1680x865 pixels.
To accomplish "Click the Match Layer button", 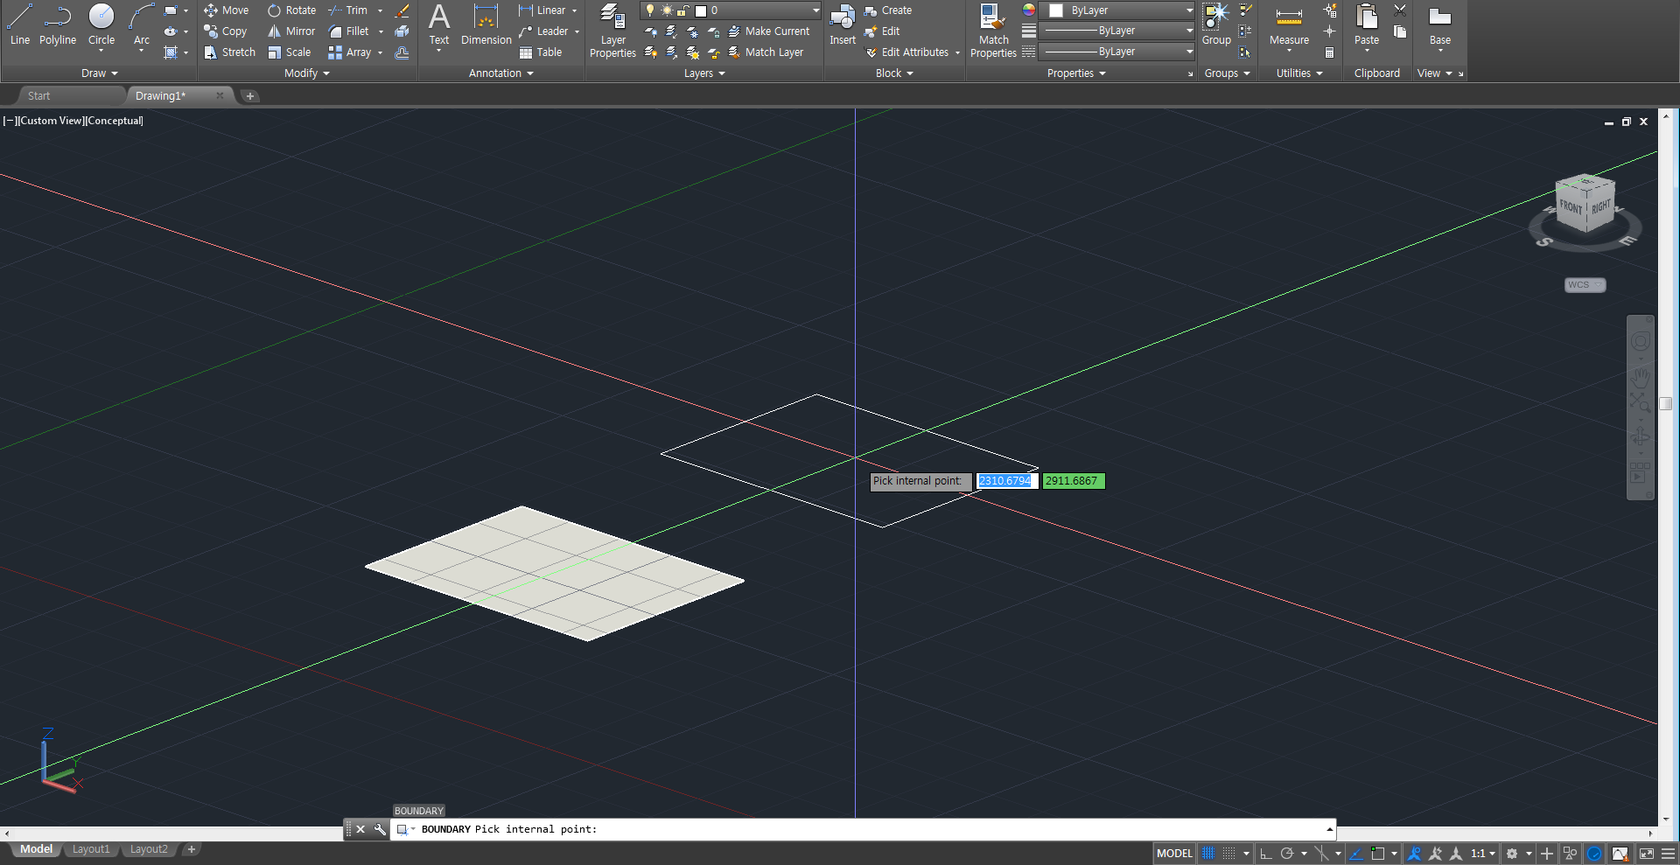I will pyautogui.click(x=766, y=52).
